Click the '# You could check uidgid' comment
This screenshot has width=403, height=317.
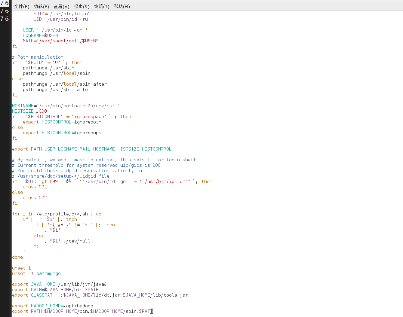click(77, 171)
